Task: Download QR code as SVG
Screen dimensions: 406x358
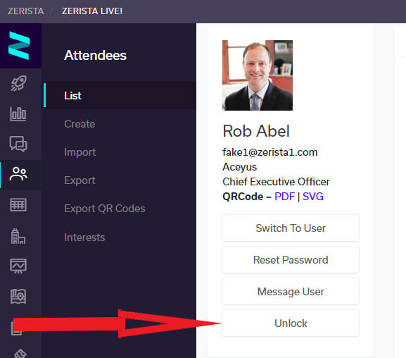Action: point(313,197)
